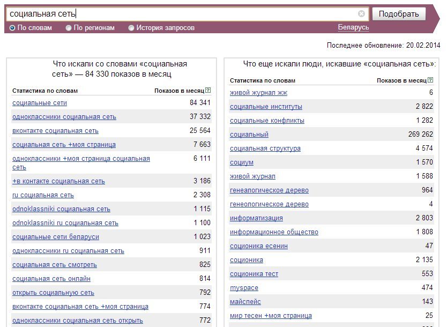
Task: Open the социальные сети беларуси link
Action: [56, 237]
